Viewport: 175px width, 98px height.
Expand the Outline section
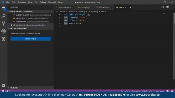point(31,88)
